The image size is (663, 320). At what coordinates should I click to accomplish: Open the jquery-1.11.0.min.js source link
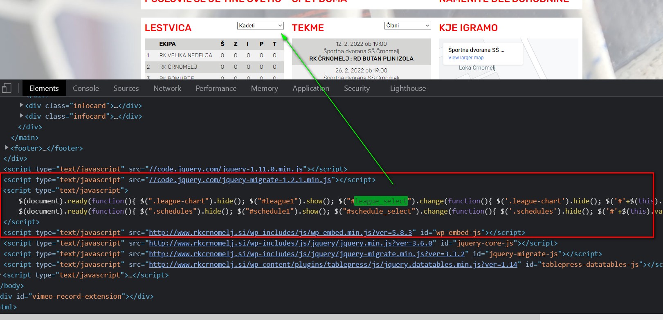coord(226,169)
